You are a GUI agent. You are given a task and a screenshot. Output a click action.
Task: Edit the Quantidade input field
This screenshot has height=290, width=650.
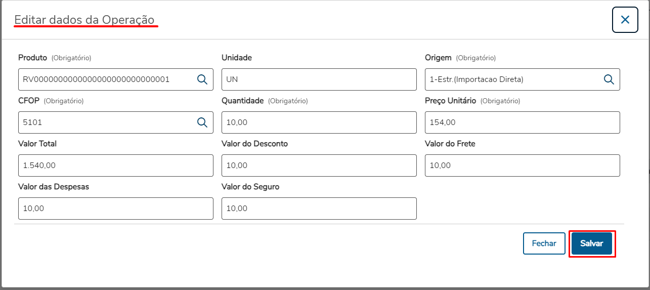[319, 122]
